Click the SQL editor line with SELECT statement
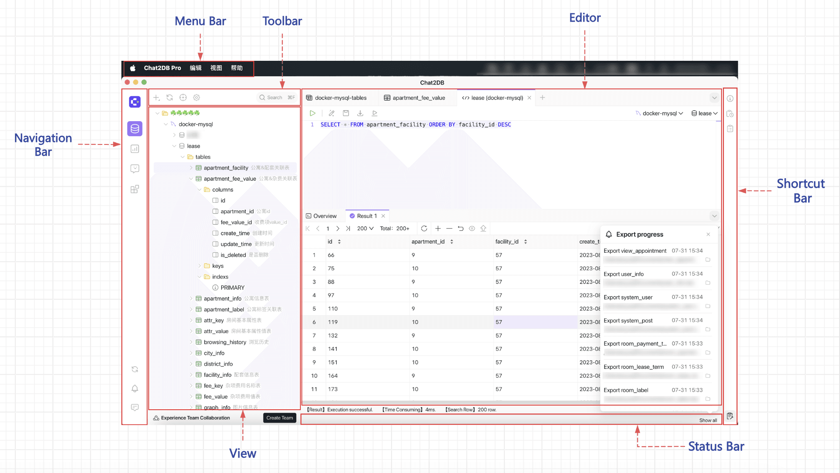This screenshot has height=473, width=840. coord(415,124)
